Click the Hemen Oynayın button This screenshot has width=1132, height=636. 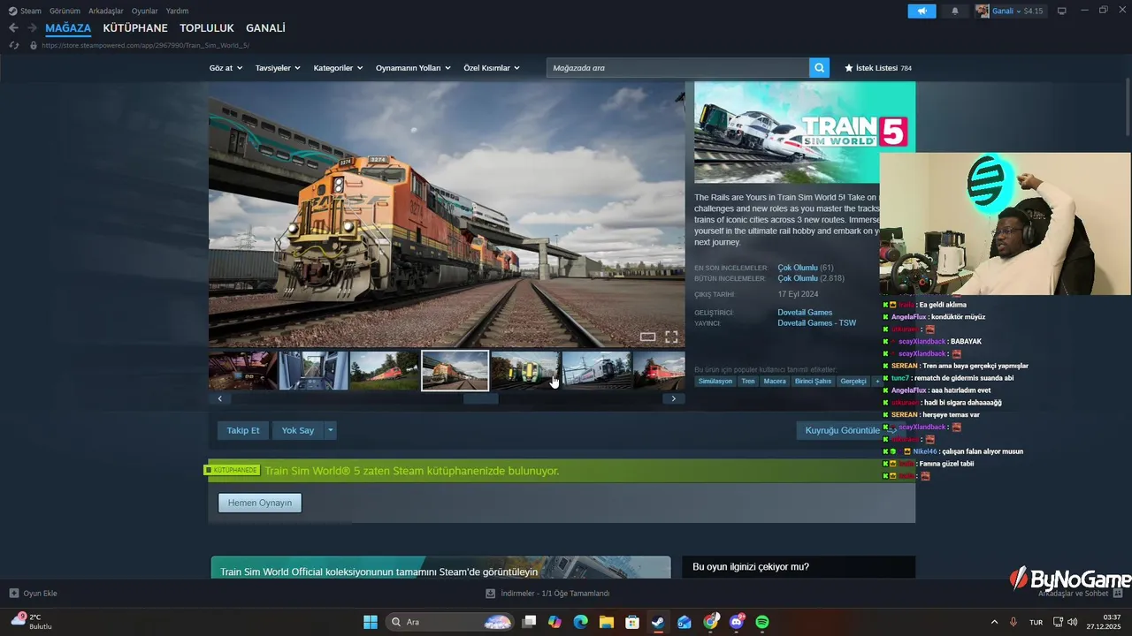(260, 503)
